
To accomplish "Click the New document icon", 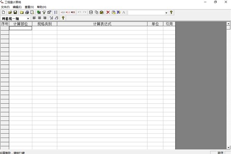I will pos(3,12).
